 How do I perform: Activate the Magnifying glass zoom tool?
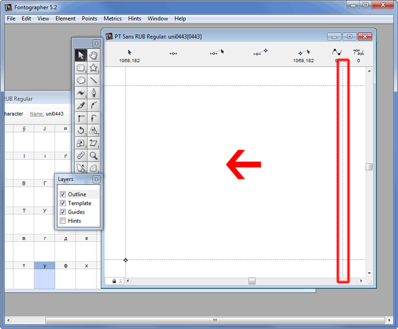click(x=93, y=156)
